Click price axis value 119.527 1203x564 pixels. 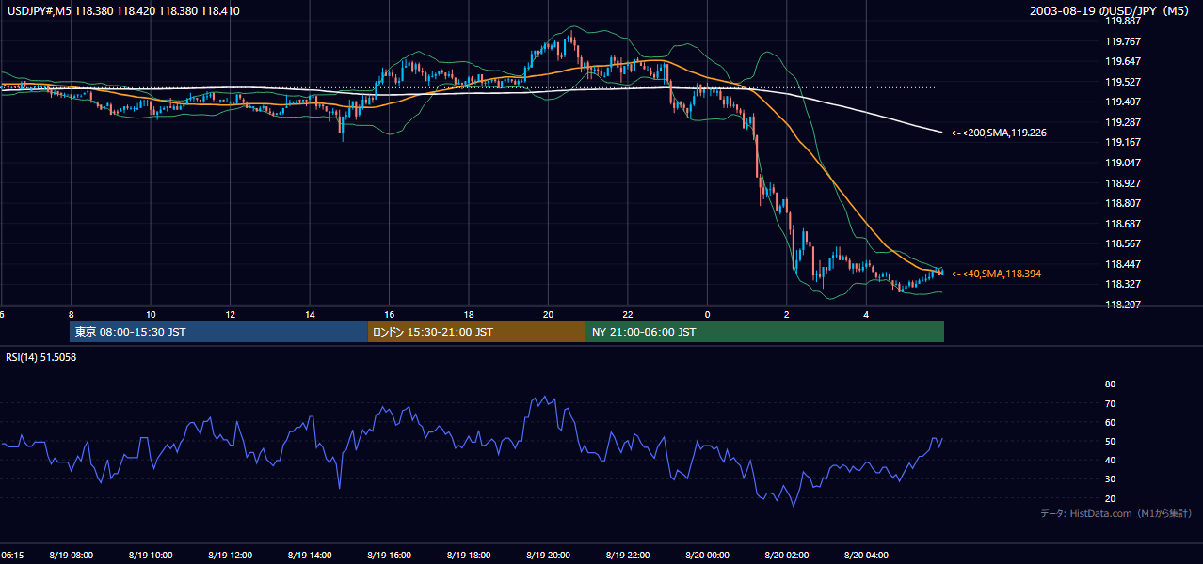coord(1123,82)
